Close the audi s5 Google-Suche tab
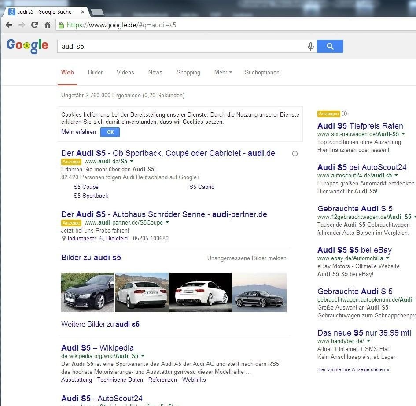Screen dimensions: 416x406 coord(83,12)
